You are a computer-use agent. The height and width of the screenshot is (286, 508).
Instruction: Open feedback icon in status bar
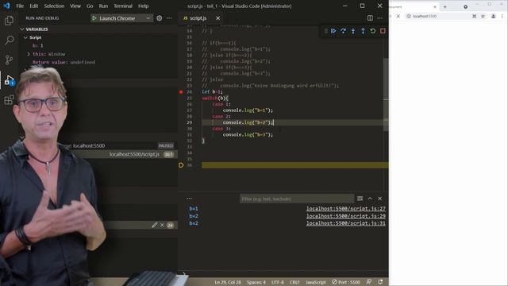(368, 282)
